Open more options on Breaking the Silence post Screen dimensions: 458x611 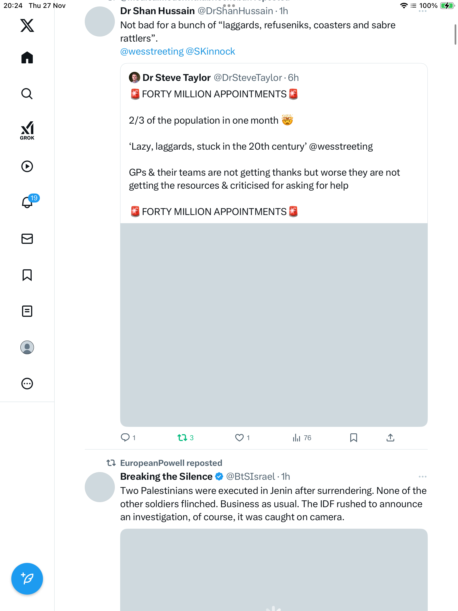coord(422,477)
